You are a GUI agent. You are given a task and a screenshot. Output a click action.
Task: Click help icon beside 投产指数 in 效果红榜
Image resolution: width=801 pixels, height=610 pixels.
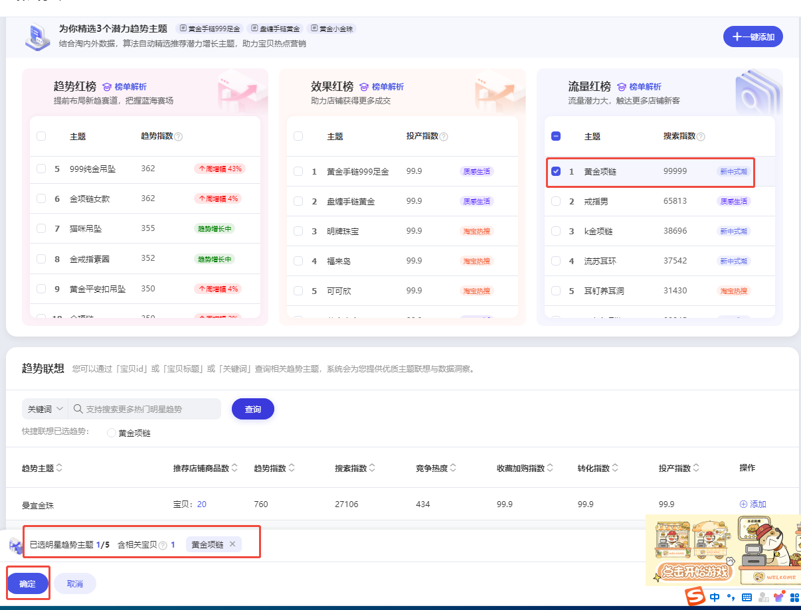[444, 137]
